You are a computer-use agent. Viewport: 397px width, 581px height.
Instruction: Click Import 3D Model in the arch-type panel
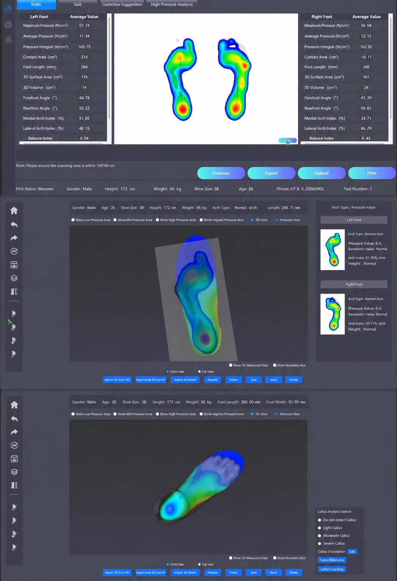pos(185,380)
